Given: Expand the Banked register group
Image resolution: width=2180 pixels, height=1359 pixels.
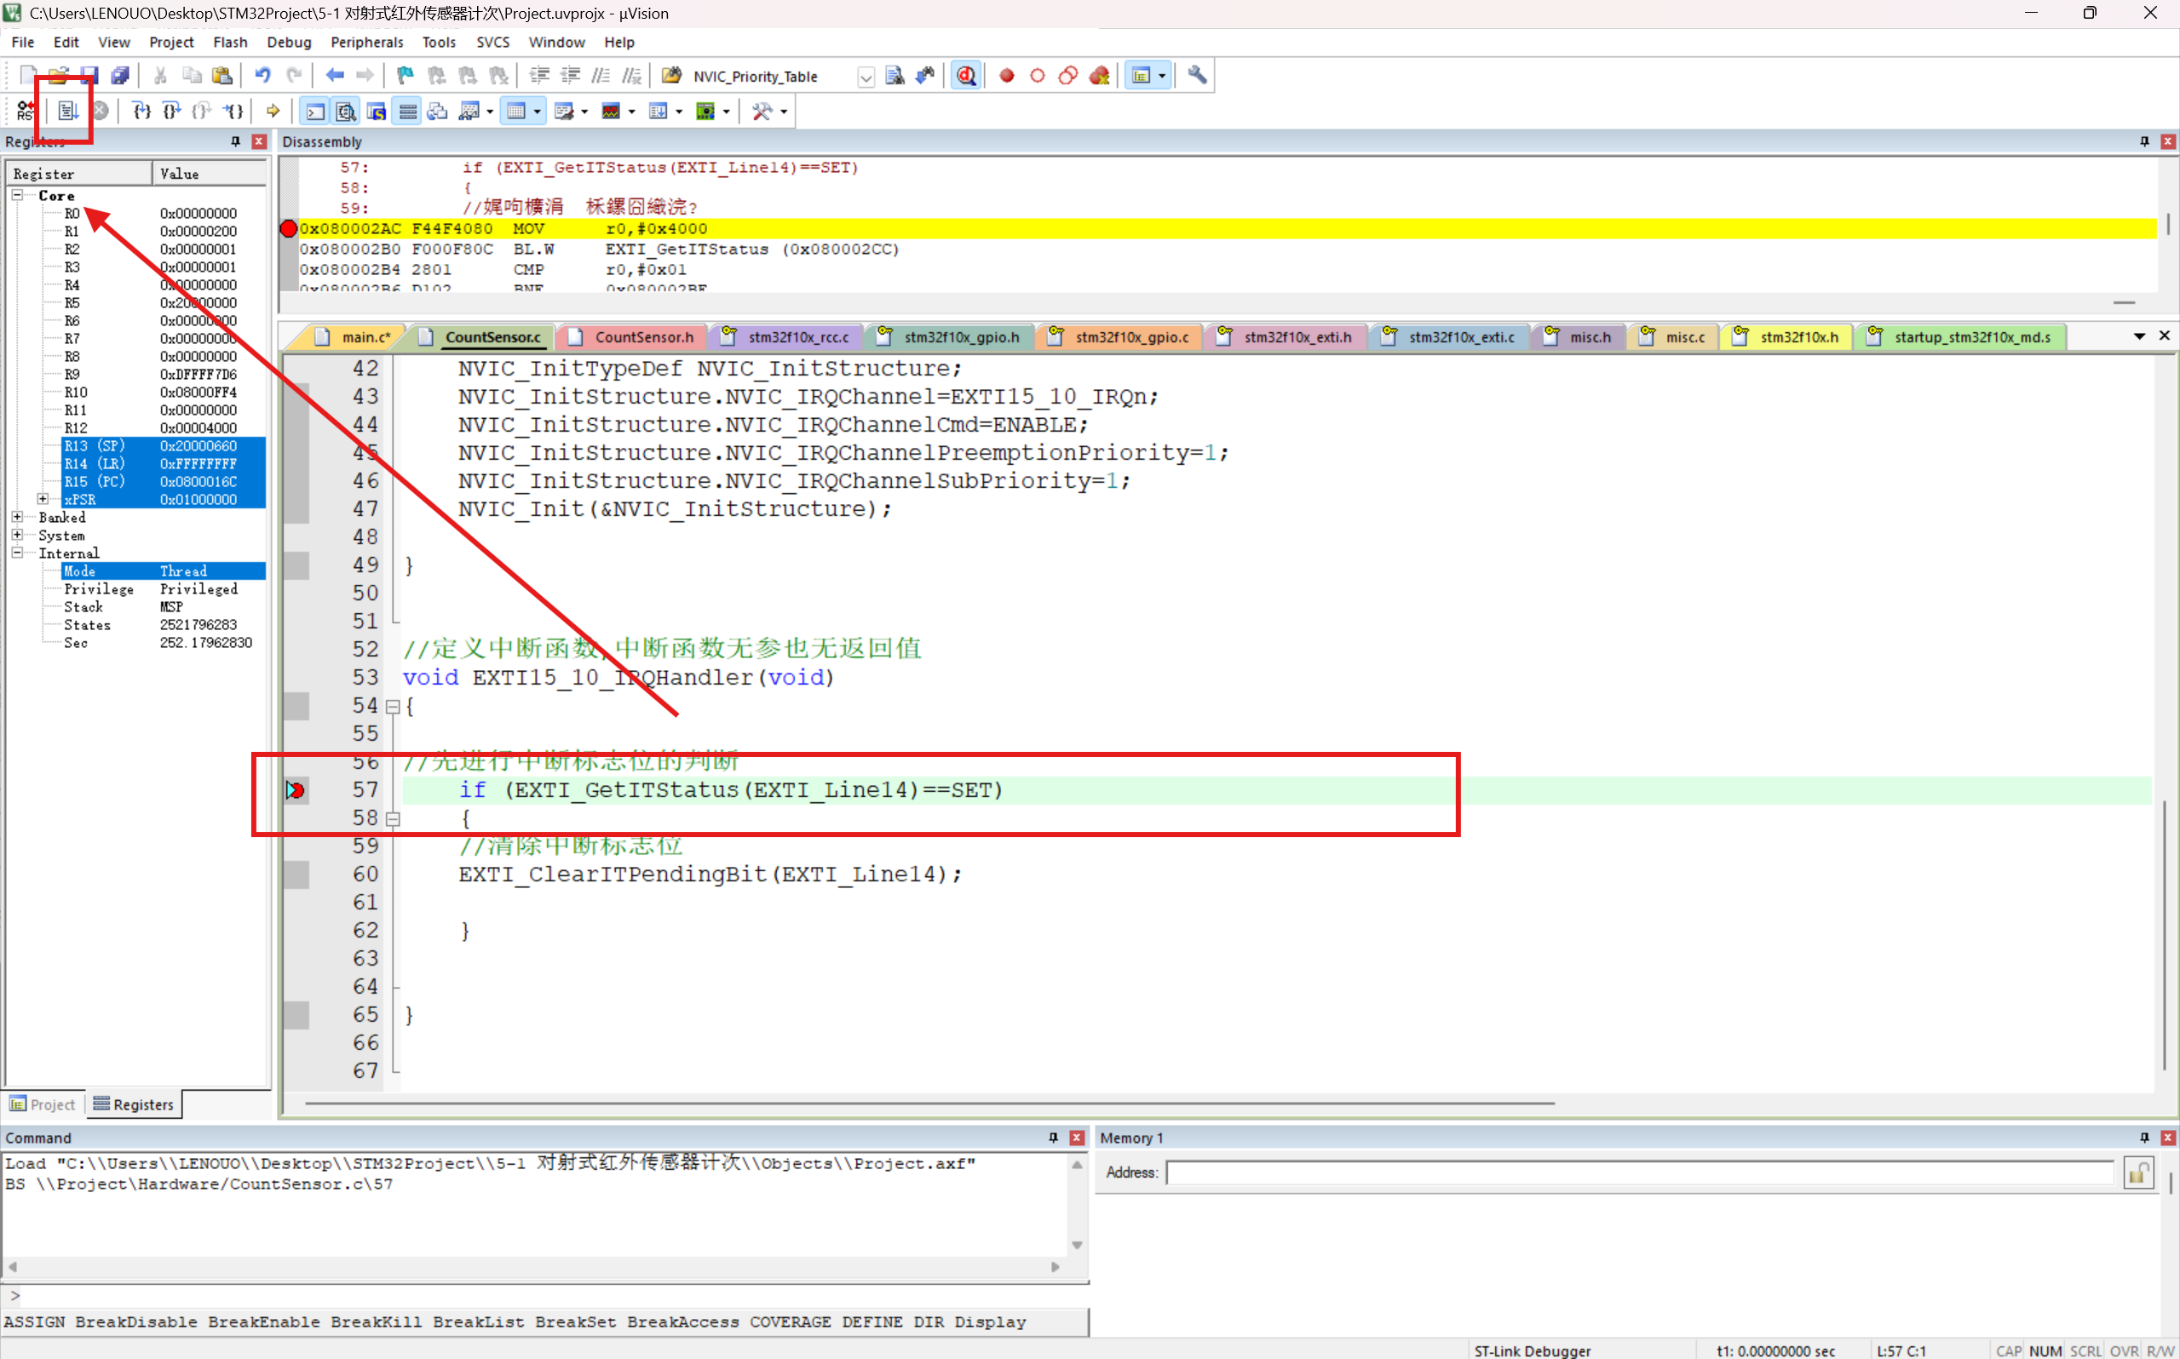Looking at the screenshot, I should (x=17, y=517).
